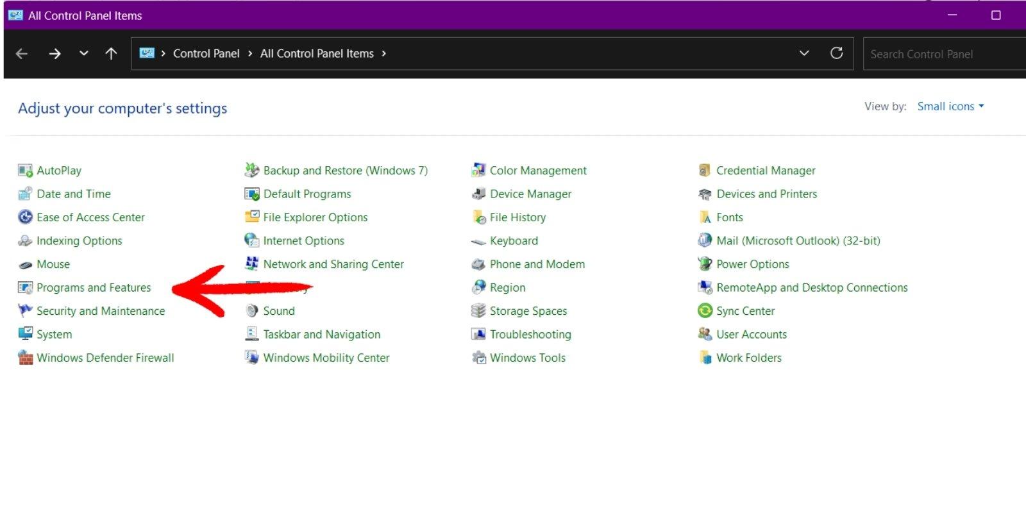Click the Region globe icon
The width and height of the screenshot is (1026, 513).
point(478,287)
